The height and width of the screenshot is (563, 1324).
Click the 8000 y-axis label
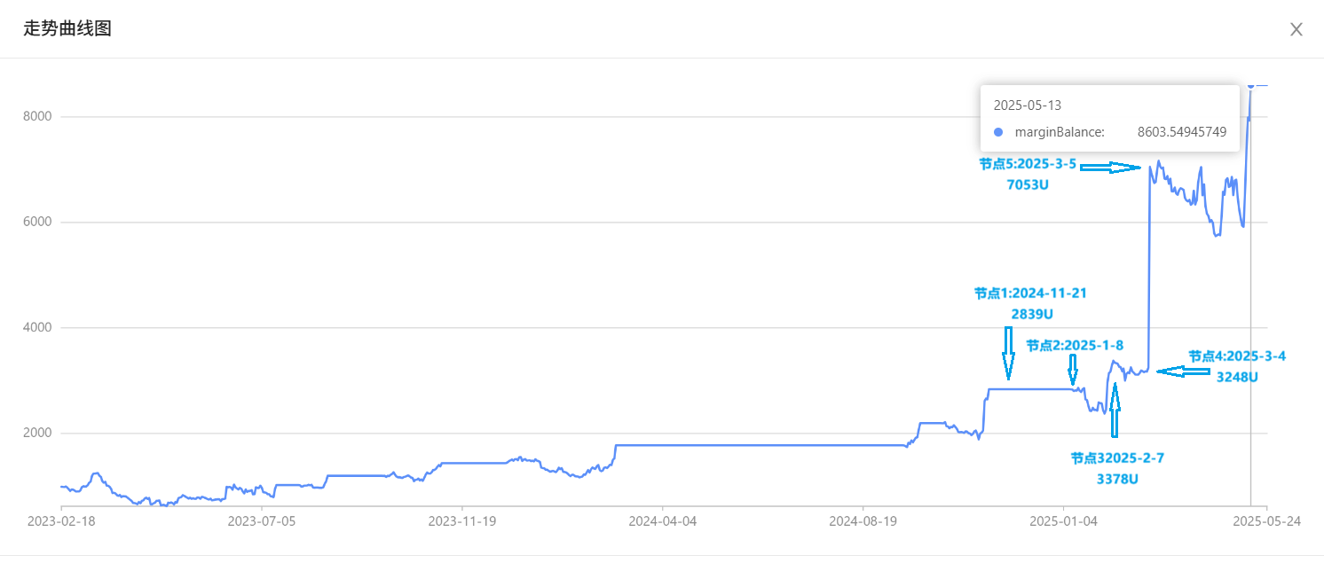pos(37,116)
